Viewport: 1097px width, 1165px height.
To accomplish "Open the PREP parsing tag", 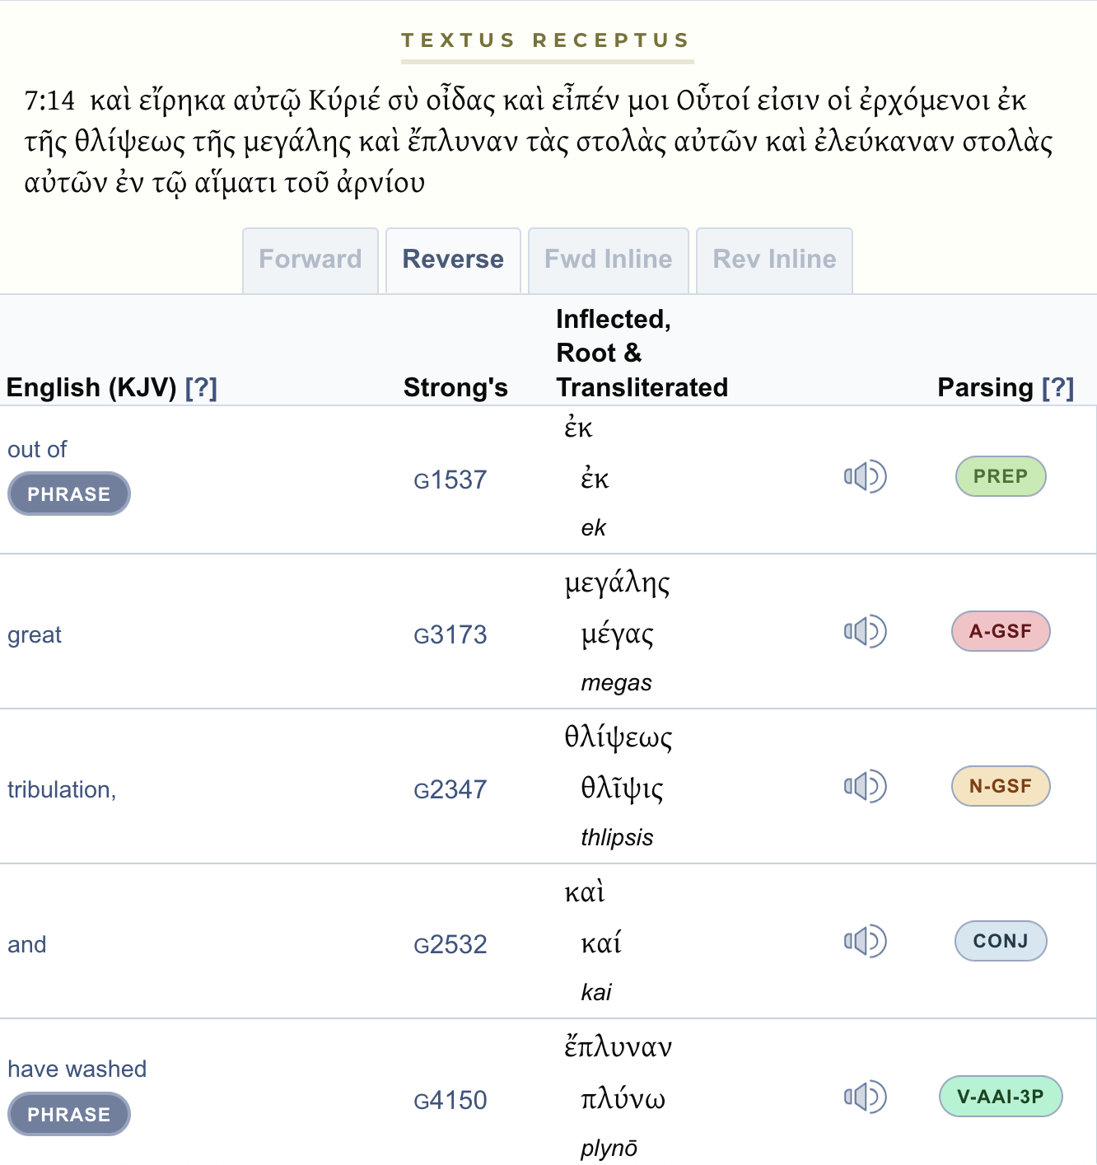I will tap(1001, 476).
